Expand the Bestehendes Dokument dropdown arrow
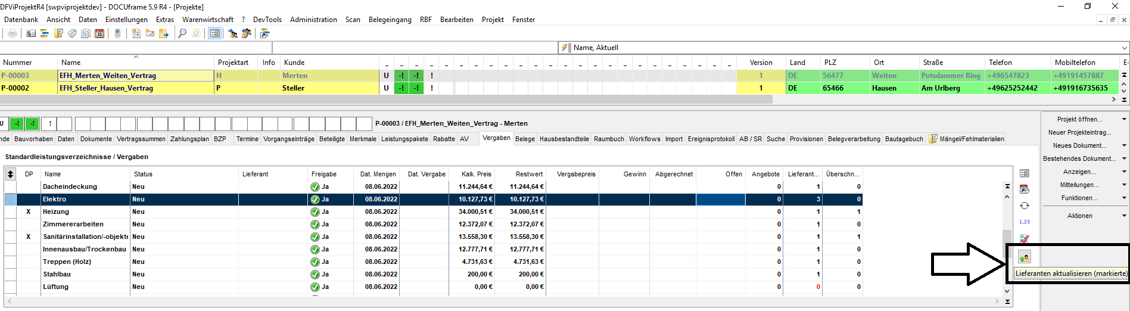 (1124, 158)
